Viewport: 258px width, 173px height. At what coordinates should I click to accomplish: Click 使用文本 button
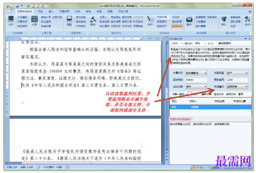coord(231,94)
